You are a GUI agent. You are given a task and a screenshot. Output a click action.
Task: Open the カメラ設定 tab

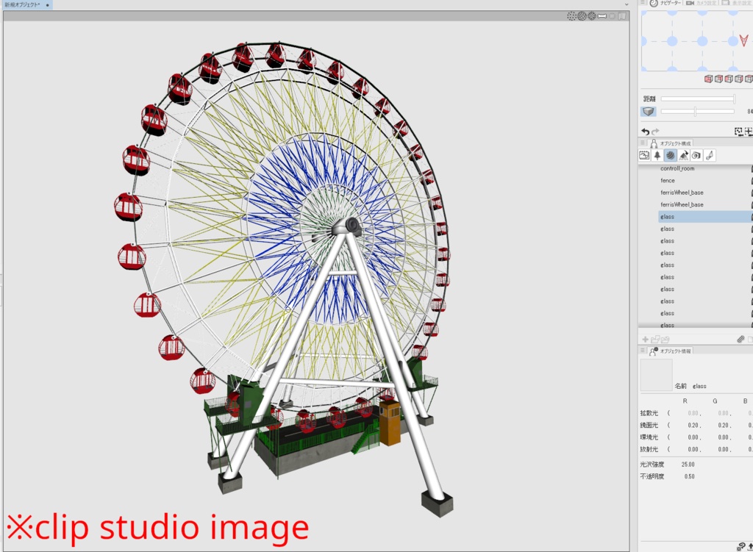tap(702, 3)
